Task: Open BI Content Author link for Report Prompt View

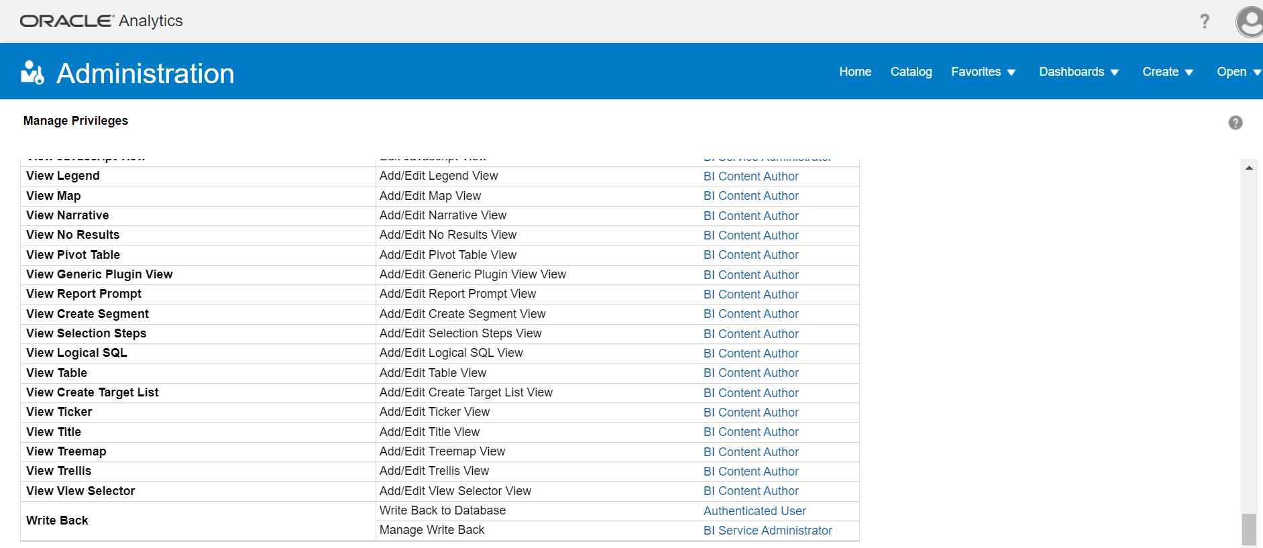Action: [x=751, y=294]
